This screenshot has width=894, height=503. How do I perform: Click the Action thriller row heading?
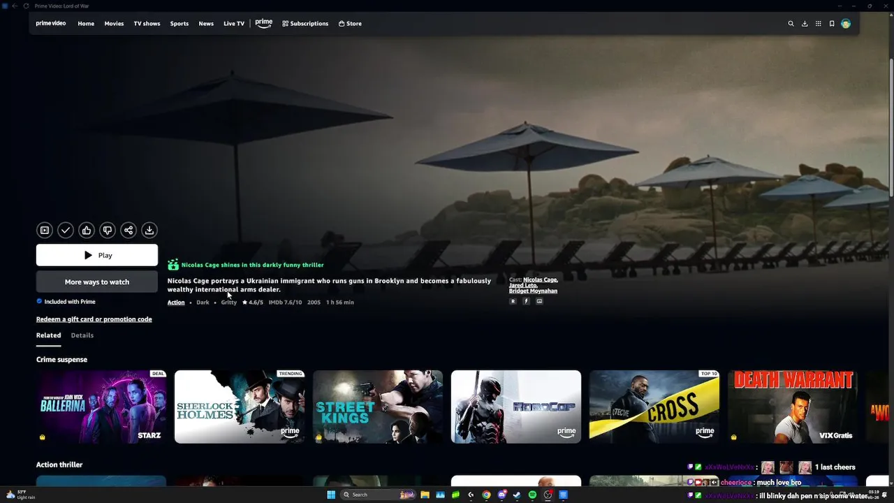tap(59, 465)
